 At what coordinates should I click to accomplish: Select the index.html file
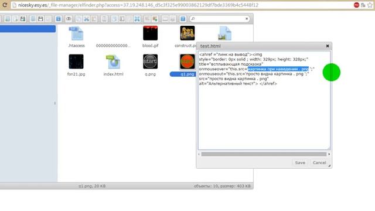[x=113, y=65]
